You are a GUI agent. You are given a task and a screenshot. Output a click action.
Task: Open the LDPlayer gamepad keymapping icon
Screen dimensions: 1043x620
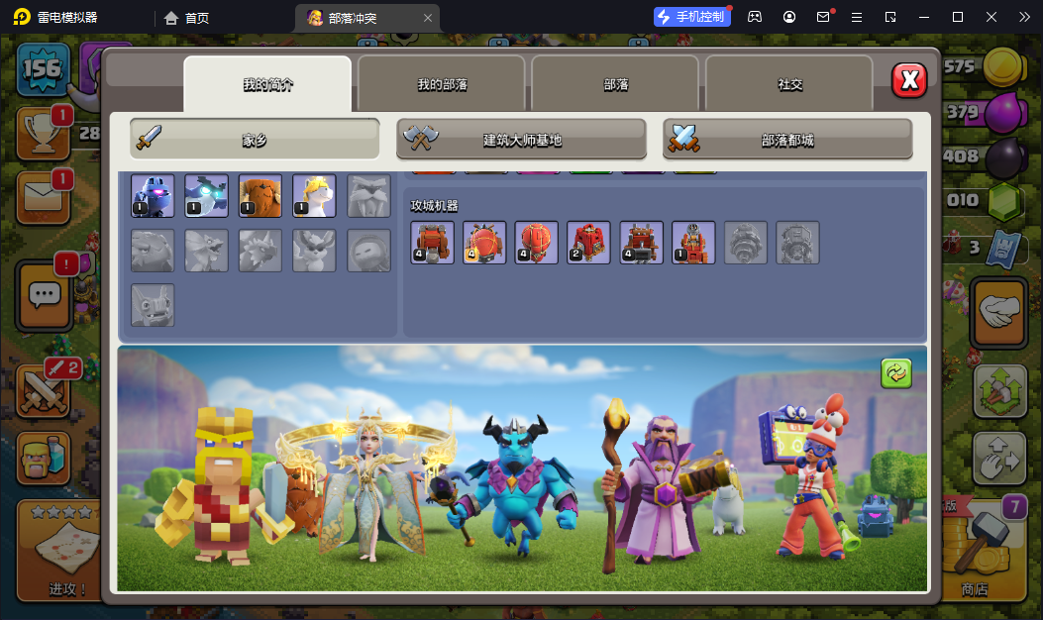tap(755, 17)
